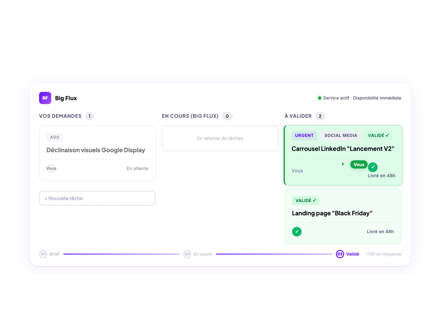Click the check icon on Landing page Black Friday card
437x328 pixels.
[x=297, y=232]
